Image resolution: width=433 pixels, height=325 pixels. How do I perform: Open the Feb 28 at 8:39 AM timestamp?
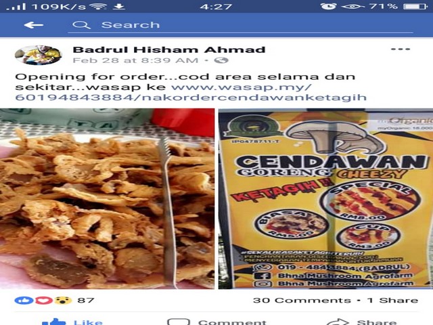(x=135, y=60)
